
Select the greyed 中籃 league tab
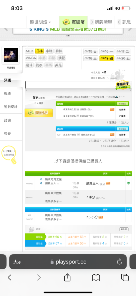point(42,58)
